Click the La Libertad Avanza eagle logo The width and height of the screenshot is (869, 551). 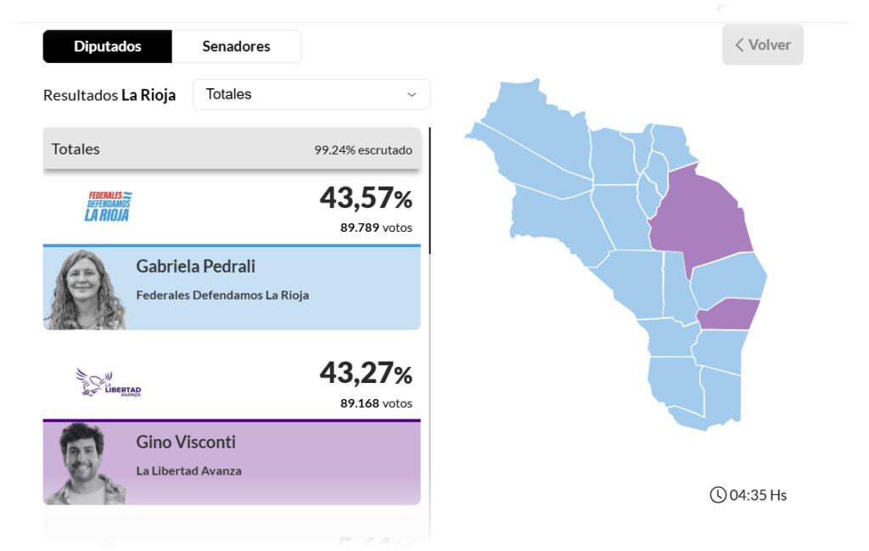click(x=108, y=382)
